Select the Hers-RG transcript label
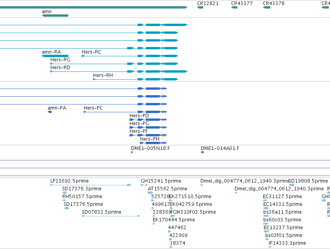 [x=60, y=60]
